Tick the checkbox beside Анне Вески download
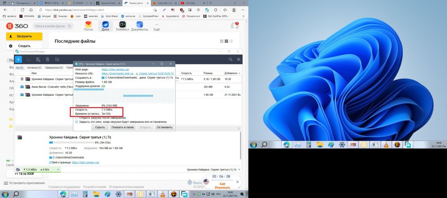The image size is (447, 198). pos(17,87)
